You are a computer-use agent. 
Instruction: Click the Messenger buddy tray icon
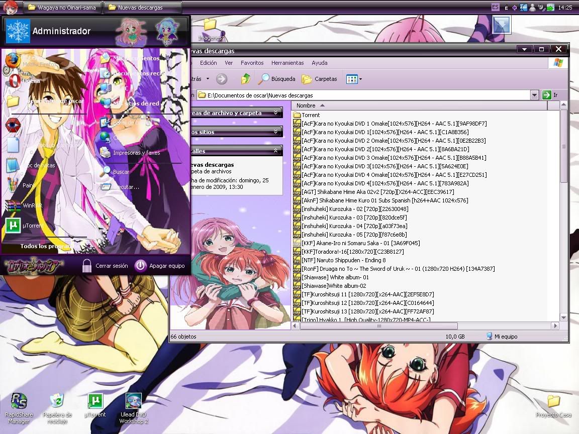pyautogui.click(x=532, y=8)
